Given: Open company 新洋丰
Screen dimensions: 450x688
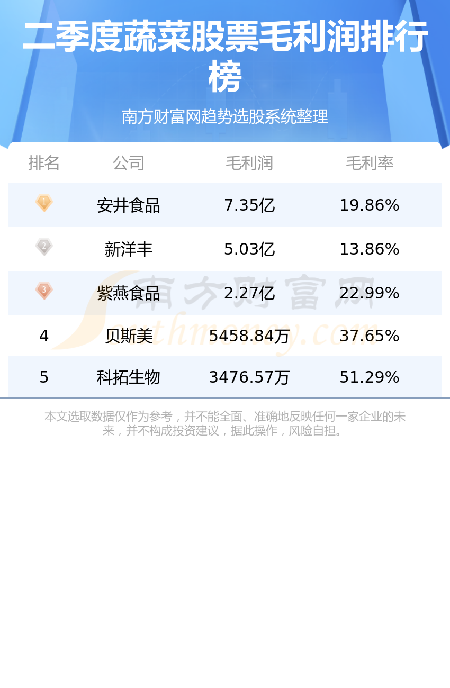Looking at the screenshot, I should [x=129, y=249].
